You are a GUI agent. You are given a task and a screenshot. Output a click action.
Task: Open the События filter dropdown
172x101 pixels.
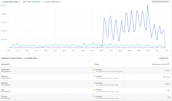coord(164,58)
